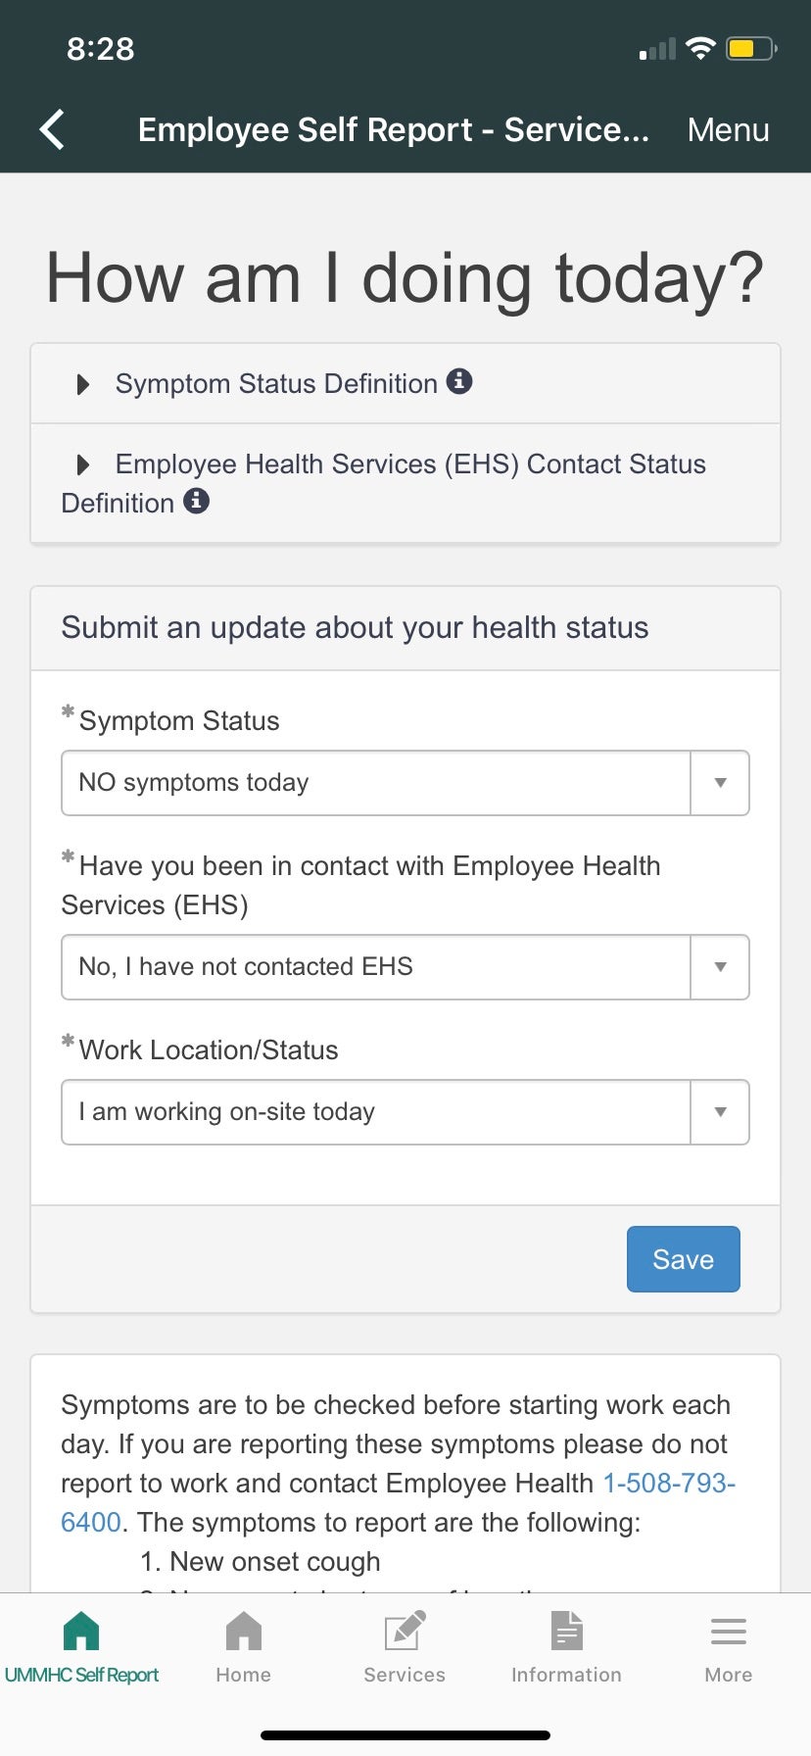Tap the Information document icon
The height and width of the screenshot is (1756, 811).
[566, 1632]
